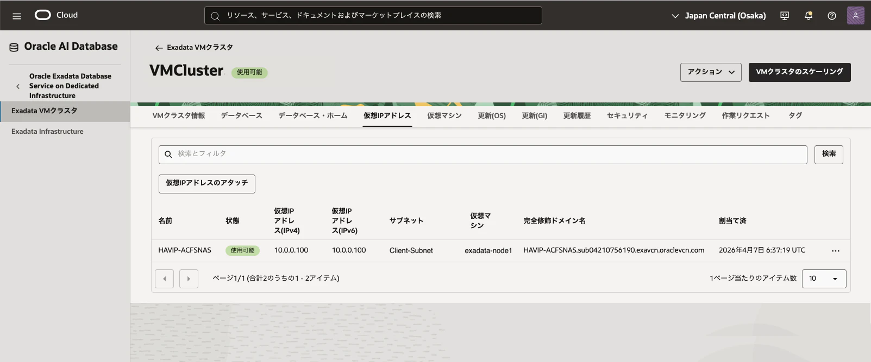Open the user profile avatar
Screen dimensions: 871x362
(855, 16)
